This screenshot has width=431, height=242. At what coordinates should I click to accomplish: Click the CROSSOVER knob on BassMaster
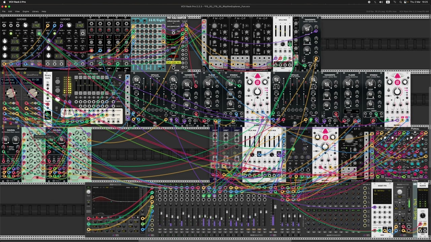[x=400, y=192]
